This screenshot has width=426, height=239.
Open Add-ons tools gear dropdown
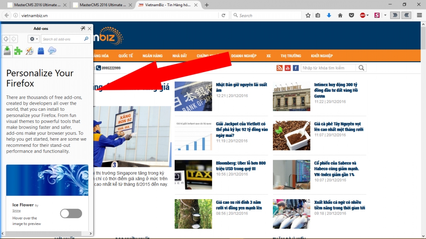[33, 39]
